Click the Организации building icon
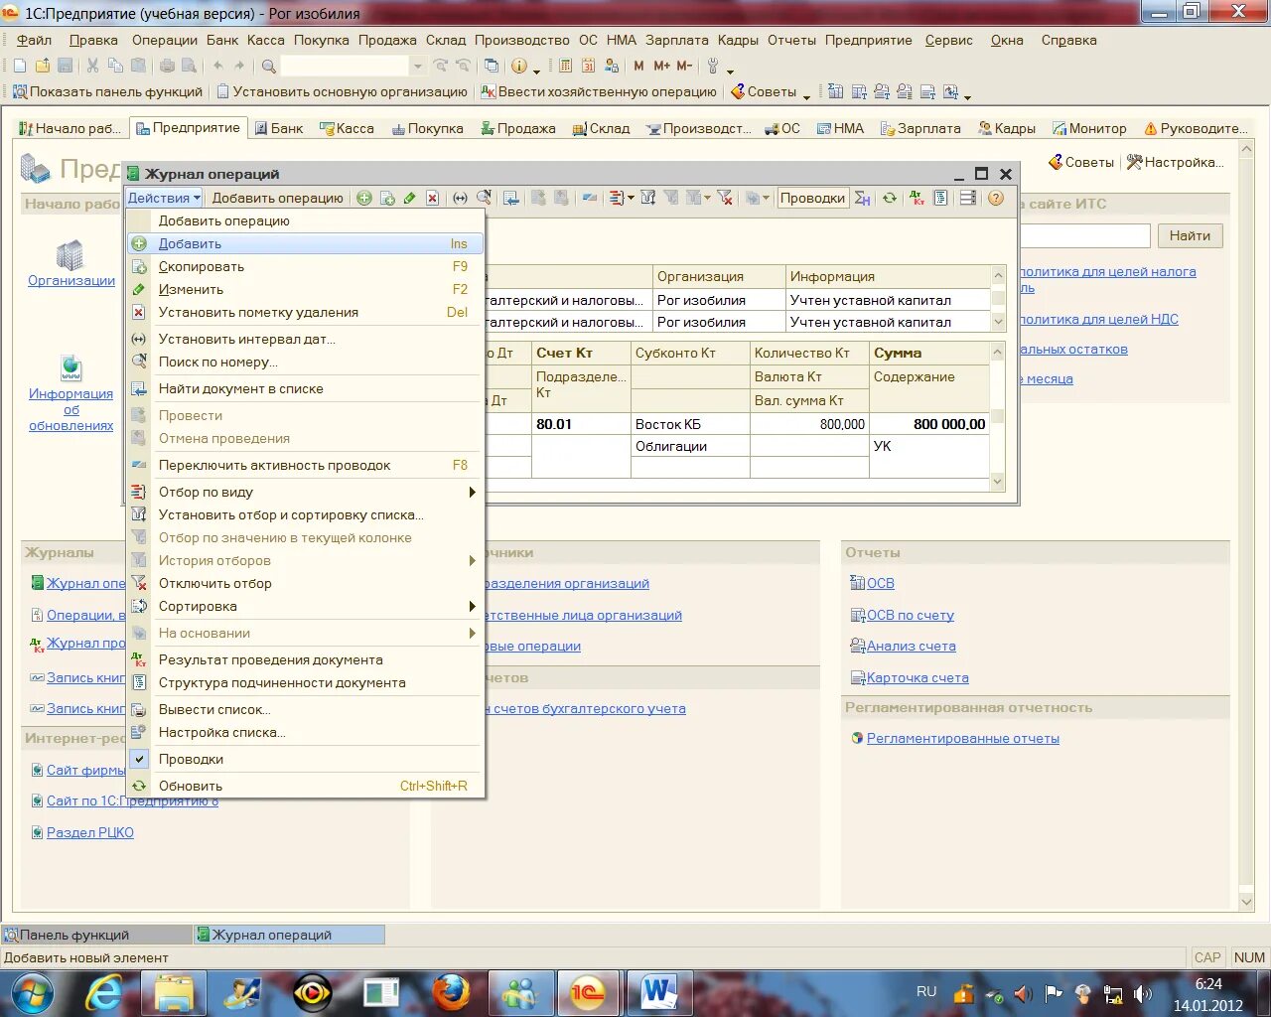Viewport: 1271px width, 1017px height. [71, 255]
